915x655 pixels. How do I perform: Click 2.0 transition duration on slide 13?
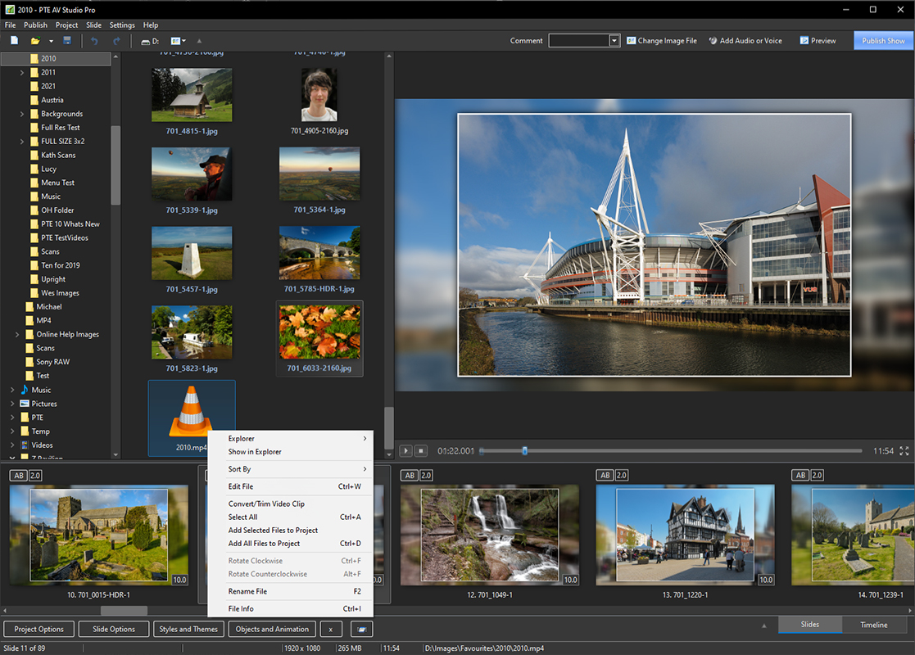pyautogui.click(x=622, y=476)
